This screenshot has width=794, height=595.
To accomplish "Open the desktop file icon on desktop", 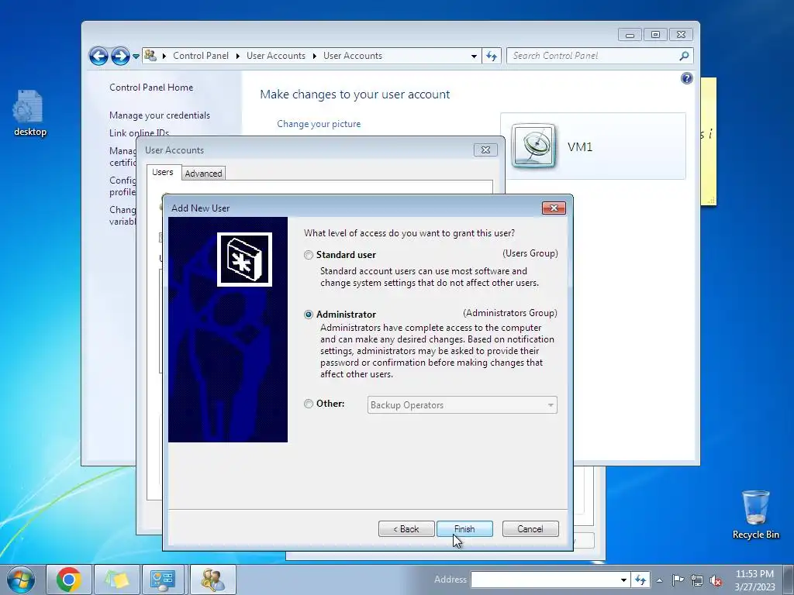I will [29, 112].
